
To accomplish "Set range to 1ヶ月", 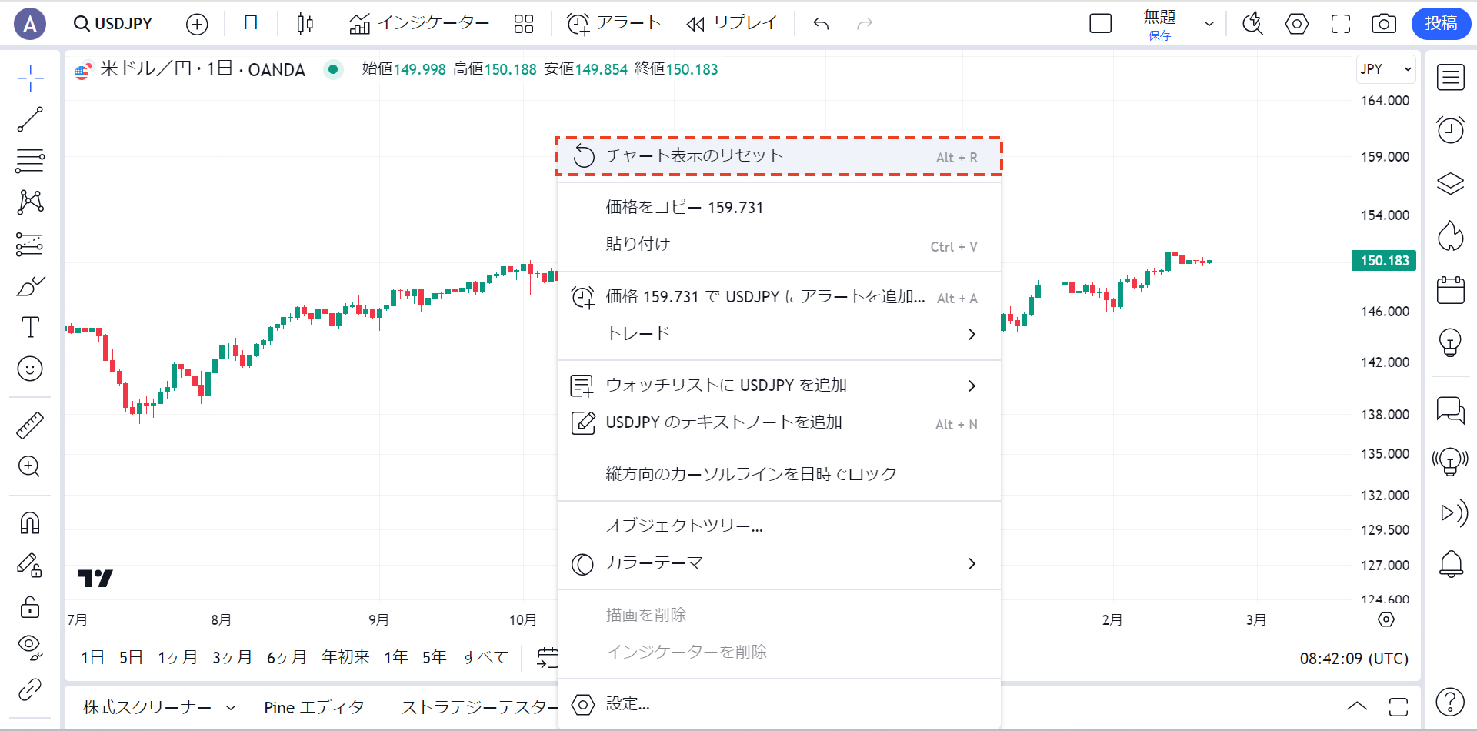I will pos(178,657).
